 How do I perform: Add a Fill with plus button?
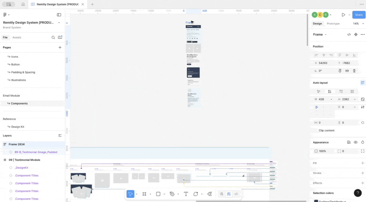[x=363, y=163]
